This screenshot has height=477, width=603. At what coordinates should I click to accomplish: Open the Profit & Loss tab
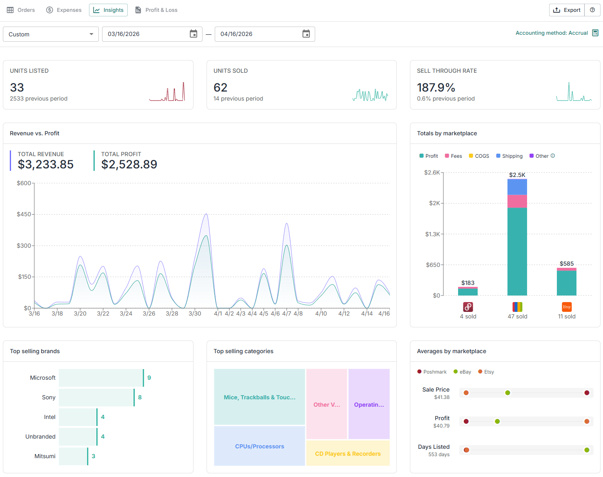coord(156,10)
